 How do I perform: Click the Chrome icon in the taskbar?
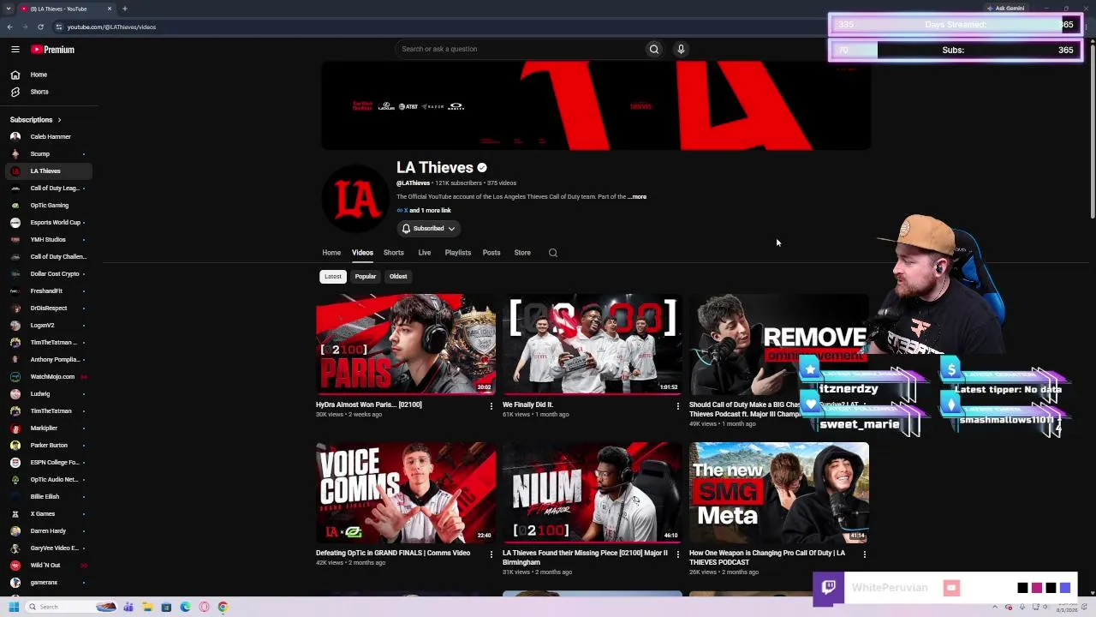point(223,607)
